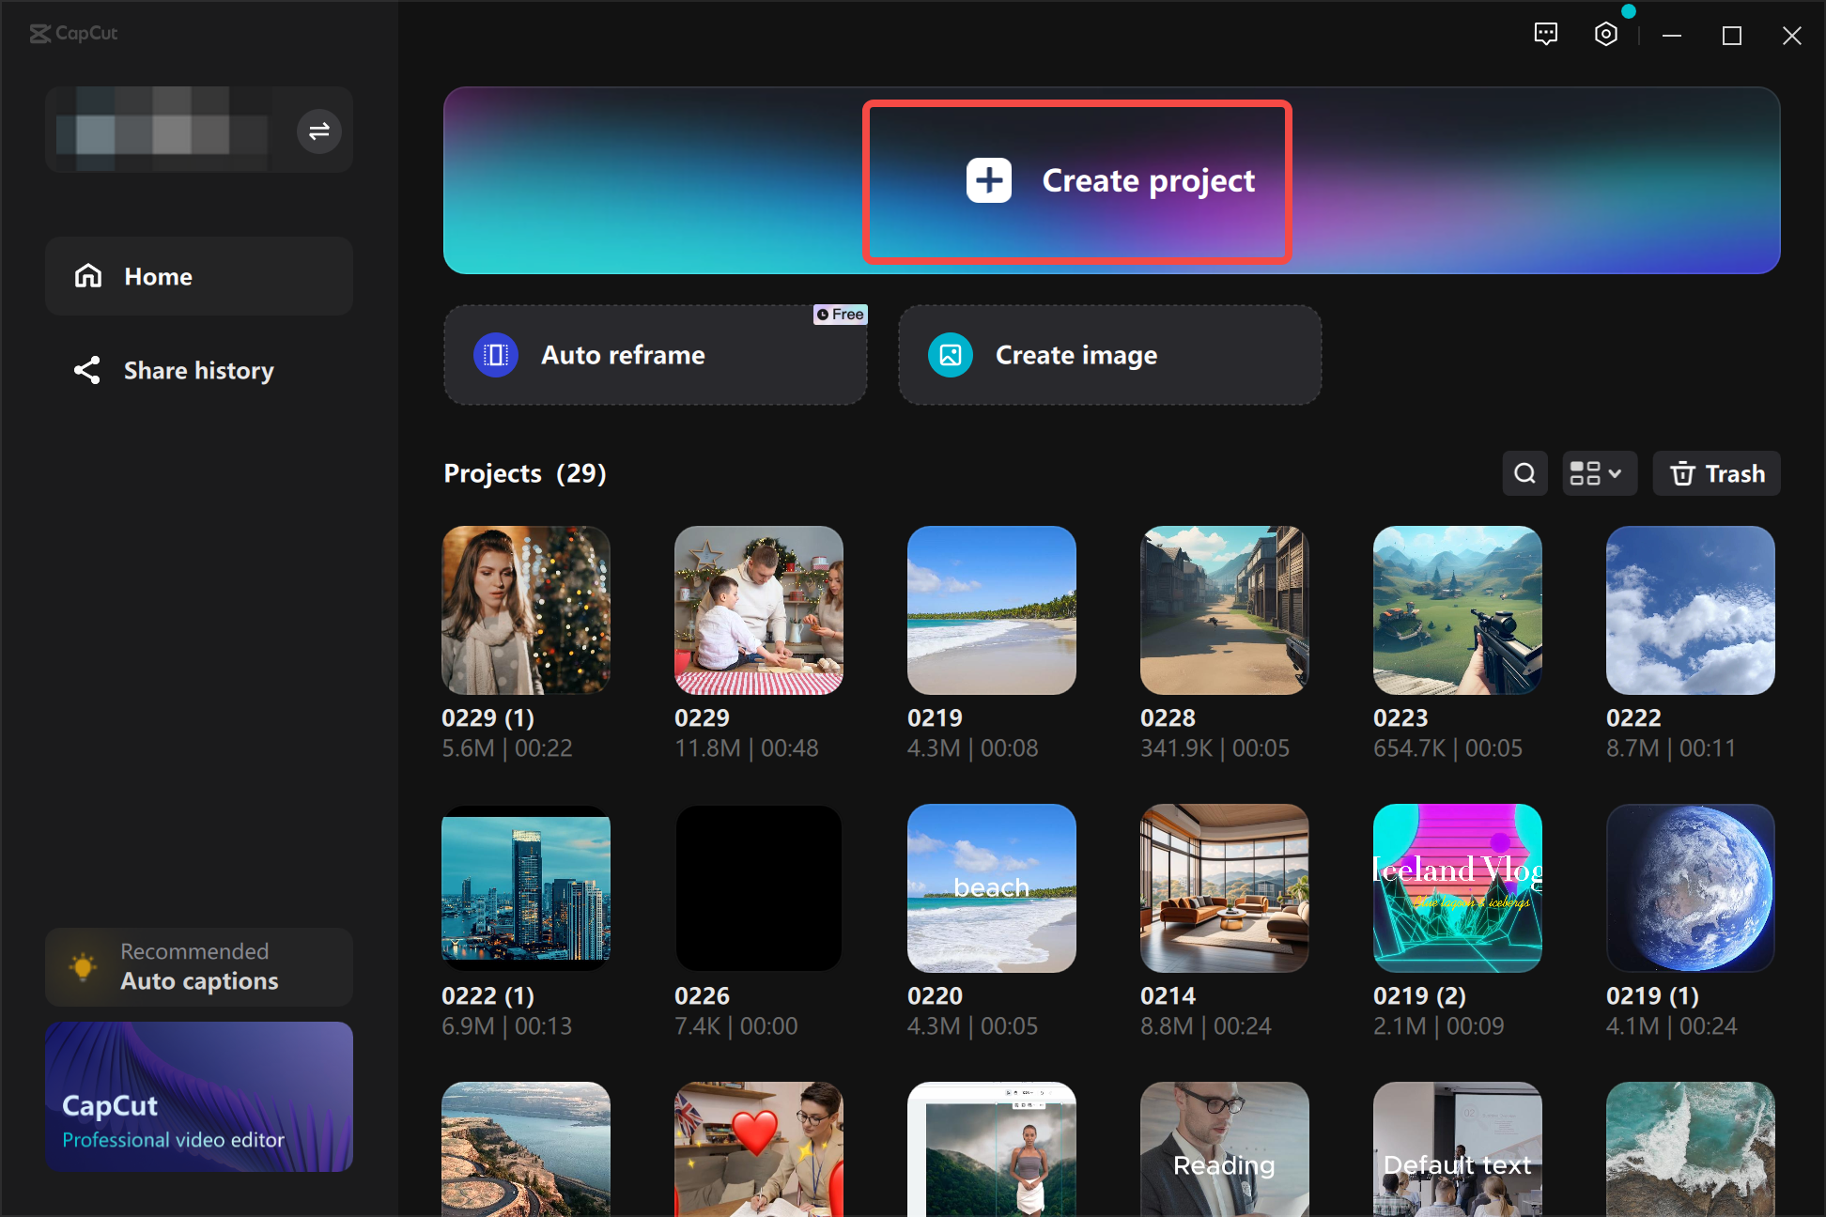Screen dimensions: 1826x1217
Task: Open the project search icon
Action: click(x=1524, y=473)
